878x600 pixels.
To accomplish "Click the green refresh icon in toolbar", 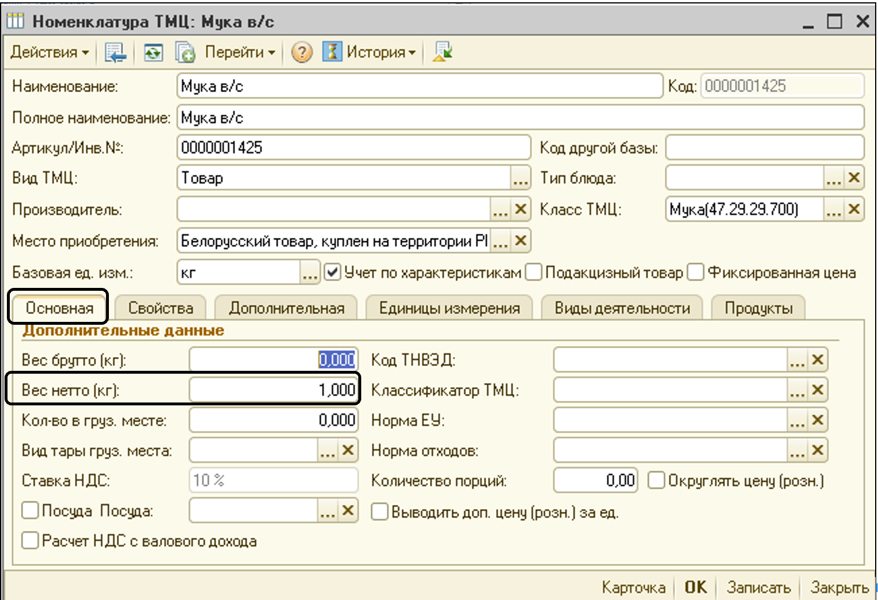I will (x=153, y=53).
